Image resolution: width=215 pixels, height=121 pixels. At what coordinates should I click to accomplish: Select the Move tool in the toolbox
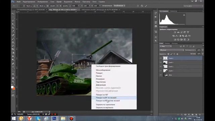click(13, 14)
